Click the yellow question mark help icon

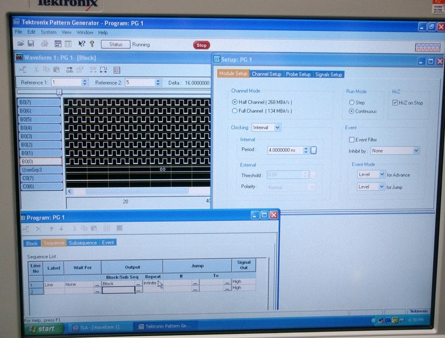pyautogui.click(x=92, y=44)
